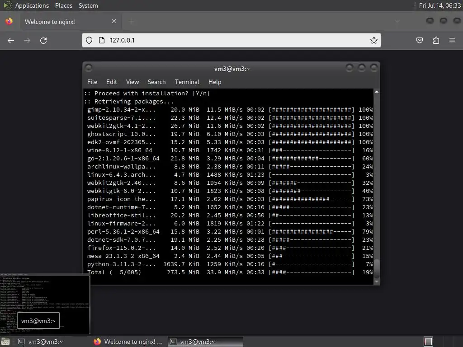
Task: Click the gimp-2.10.34-2-x package line
Action: (230, 110)
